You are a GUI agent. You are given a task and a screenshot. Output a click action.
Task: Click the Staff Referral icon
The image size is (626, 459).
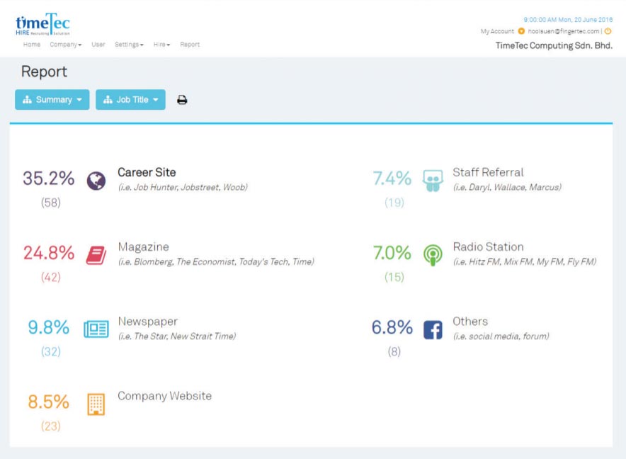(x=433, y=181)
